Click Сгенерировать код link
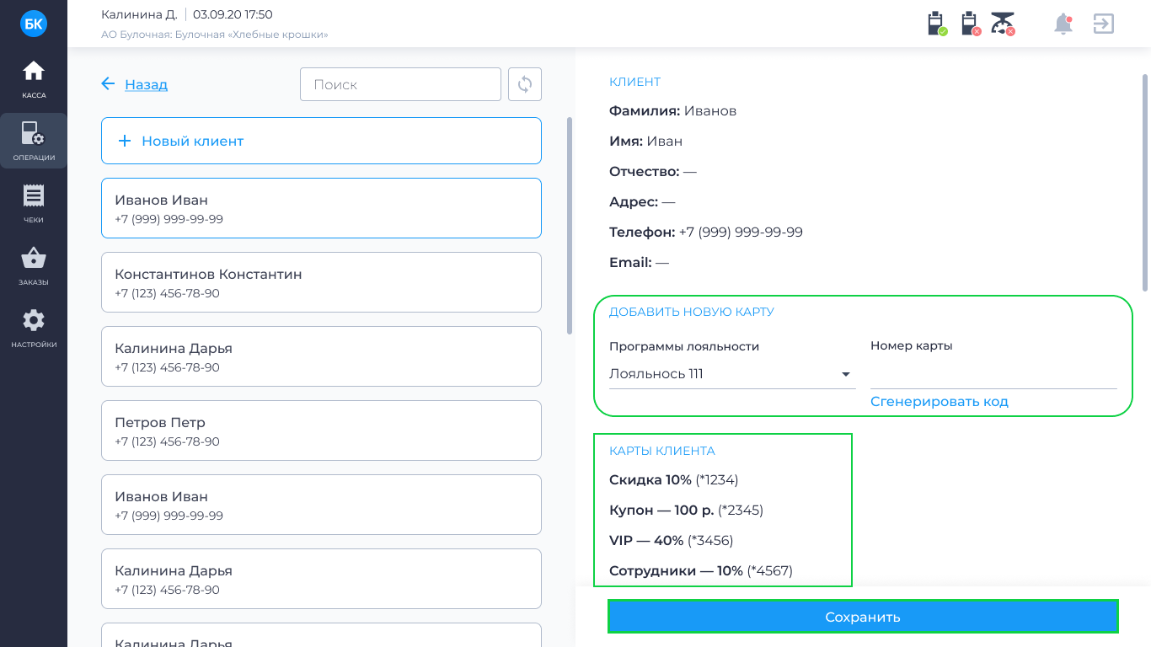The height and width of the screenshot is (647, 1151). coord(940,401)
